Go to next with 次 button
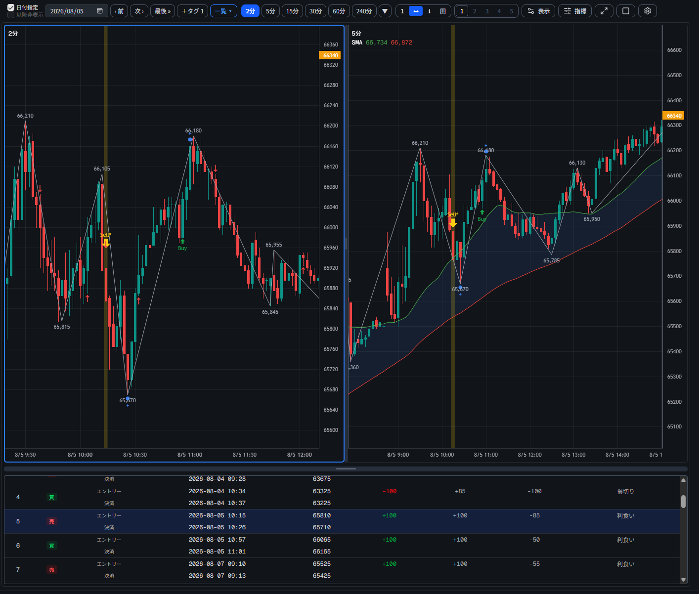699x594 pixels. point(139,11)
